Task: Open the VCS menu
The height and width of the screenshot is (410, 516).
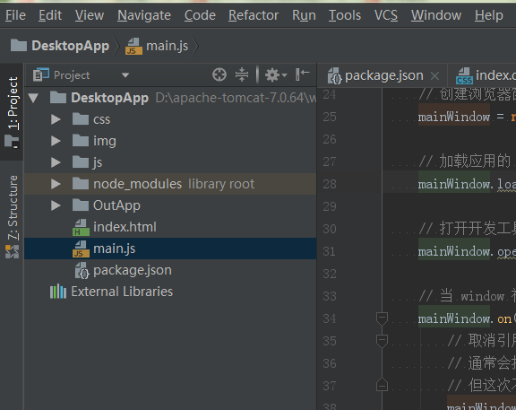Action: pos(386,15)
